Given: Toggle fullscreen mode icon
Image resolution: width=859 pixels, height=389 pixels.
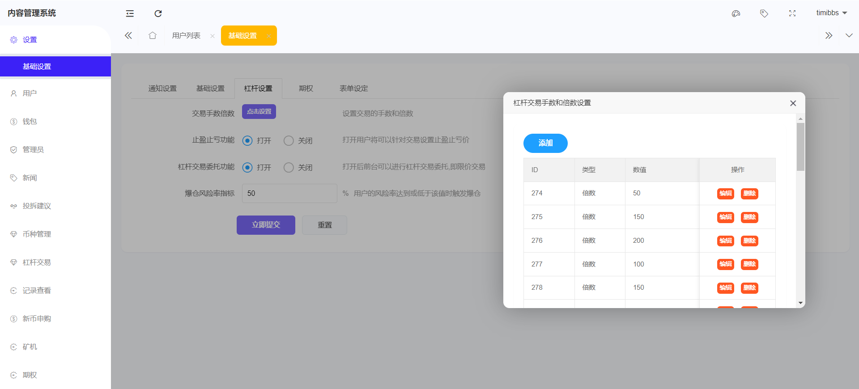Looking at the screenshot, I should [x=792, y=13].
